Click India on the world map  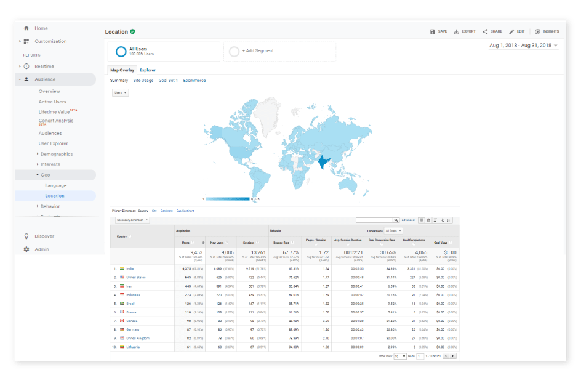(324, 161)
